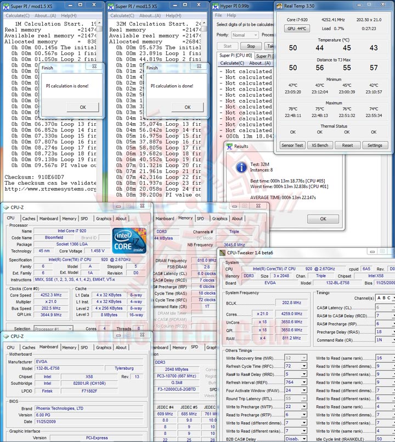Click the Core Speed 4252.3 MHz value in CPU-Z
Viewport: 395px width, 442px height.
click(x=51, y=295)
